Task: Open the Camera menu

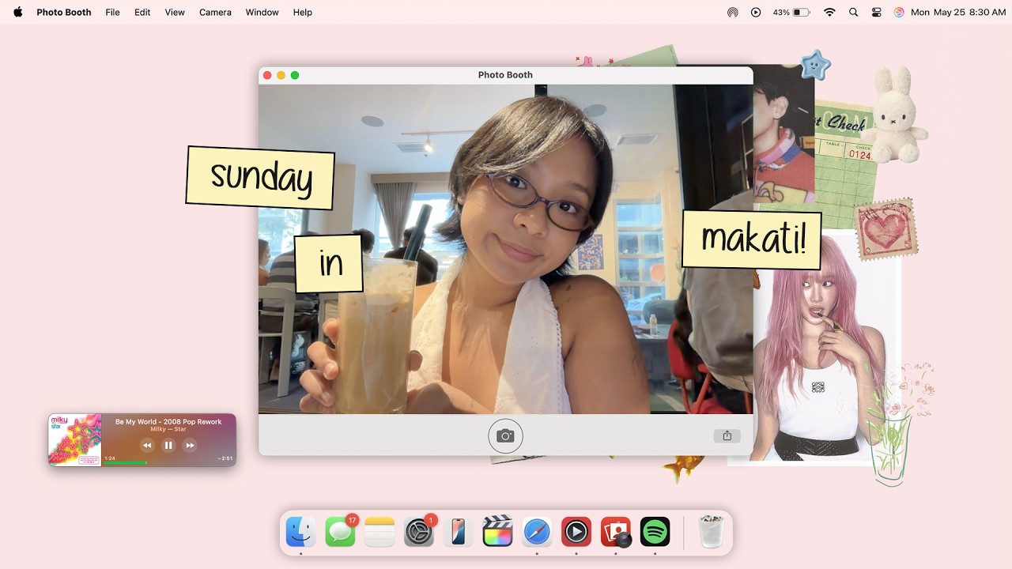Action: click(x=215, y=13)
